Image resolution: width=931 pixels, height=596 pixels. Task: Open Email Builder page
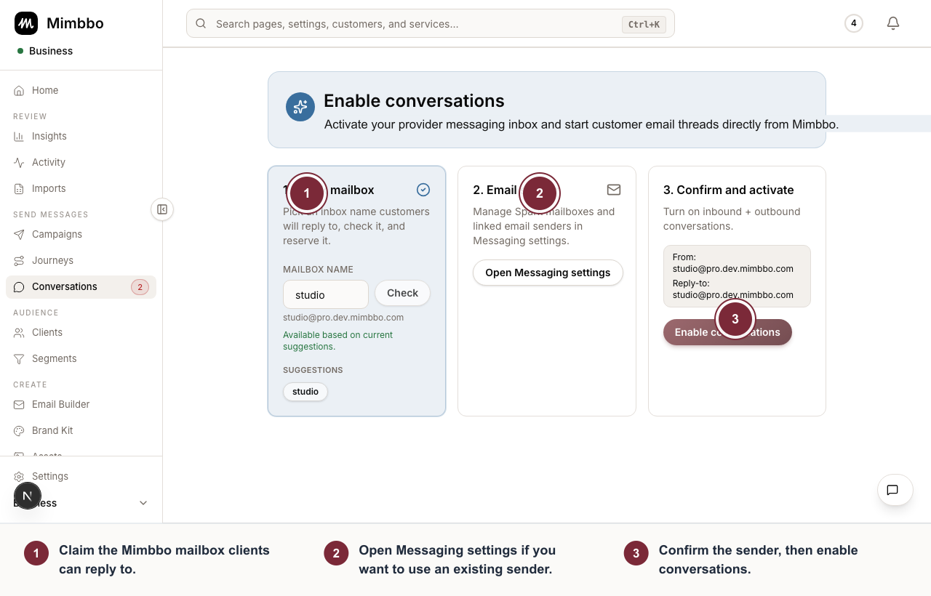[x=81, y=405]
